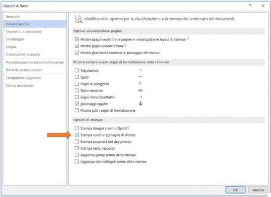Click the info icon beside Mostra segni evidenziazione
Viewport: 271px width, 197px height.
click(126, 45)
